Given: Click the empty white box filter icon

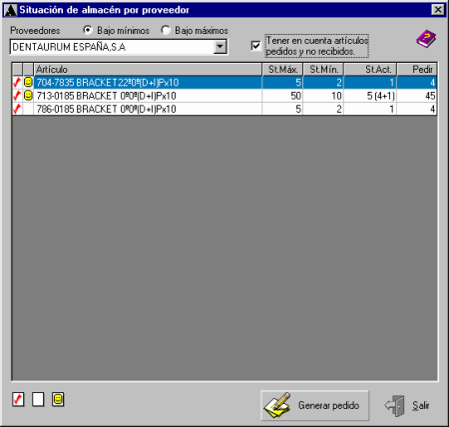Looking at the screenshot, I should [38, 399].
